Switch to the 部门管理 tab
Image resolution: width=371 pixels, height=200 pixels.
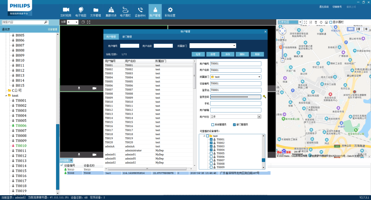pos(127,37)
